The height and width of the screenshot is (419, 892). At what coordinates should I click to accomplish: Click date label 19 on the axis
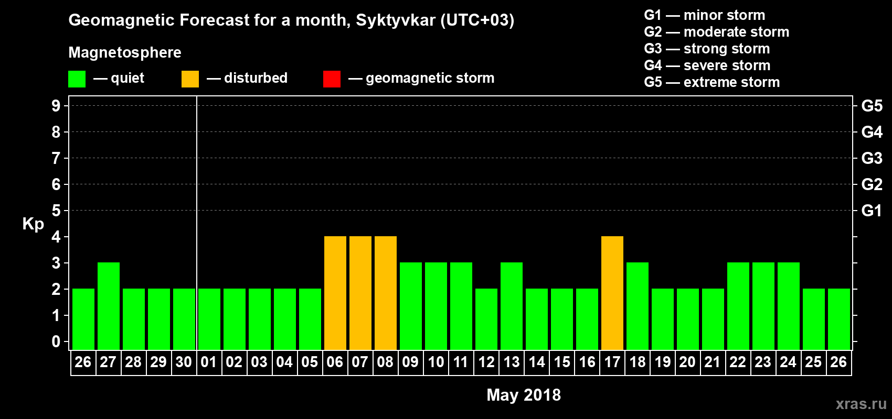point(663,362)
